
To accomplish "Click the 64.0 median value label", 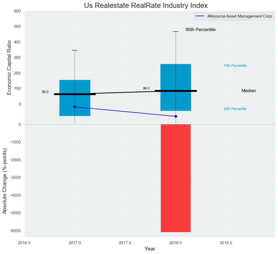I will (45, 92).
